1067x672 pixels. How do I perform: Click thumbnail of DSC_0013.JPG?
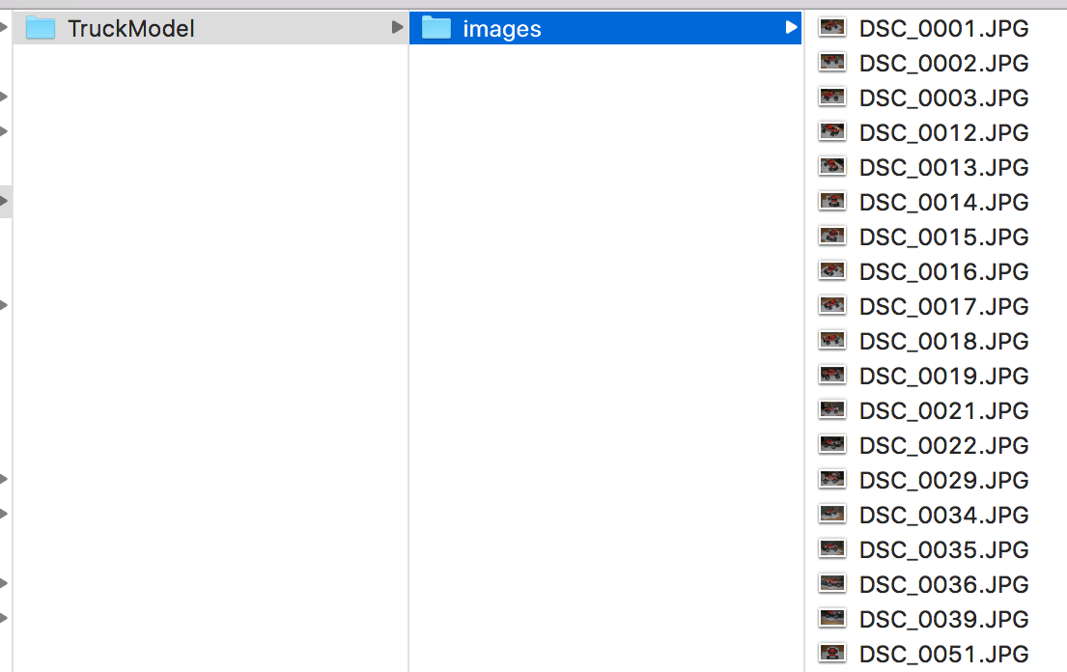(x=831, y=167)
